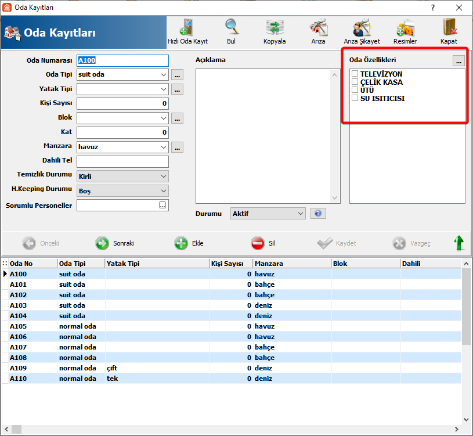Click the Oda Özellikleri ellipsis button
The width and height of the screenshot is (473, 436).
(458, 60)
